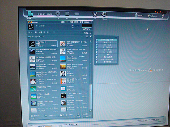Click The Voice 2 album art in player

(x=31, y=27)
